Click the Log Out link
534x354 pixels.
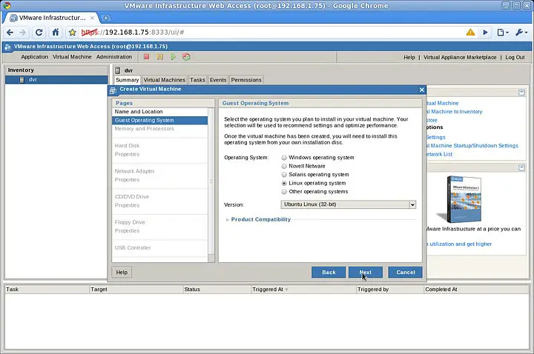click(x=515, y=57)
